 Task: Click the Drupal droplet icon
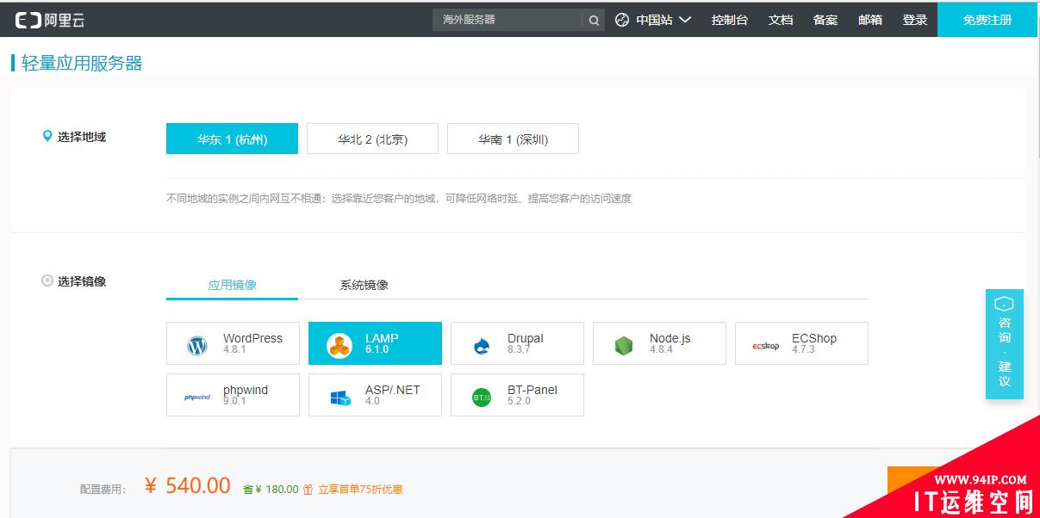482,346
